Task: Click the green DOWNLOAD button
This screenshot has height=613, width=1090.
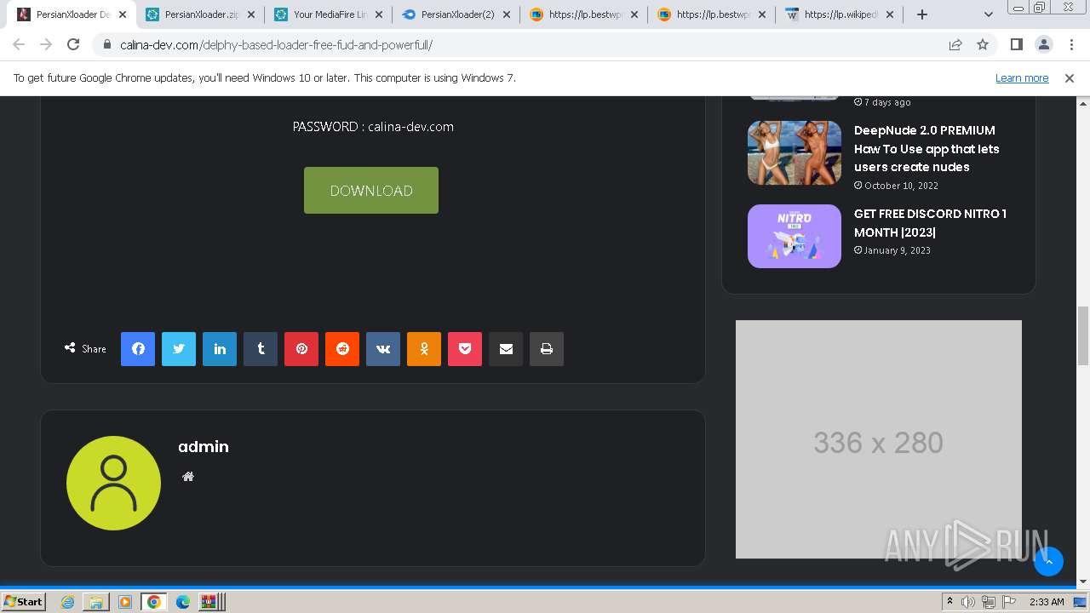Action: pyautogui.click(x=371, y=191)
